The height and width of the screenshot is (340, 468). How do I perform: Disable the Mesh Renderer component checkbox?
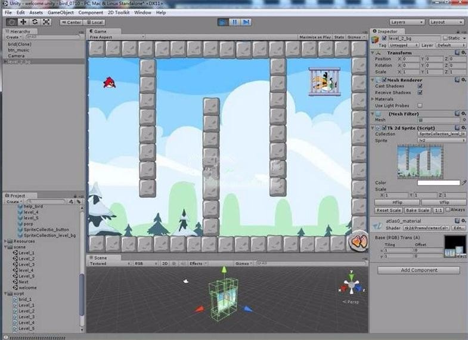(385, 80)
